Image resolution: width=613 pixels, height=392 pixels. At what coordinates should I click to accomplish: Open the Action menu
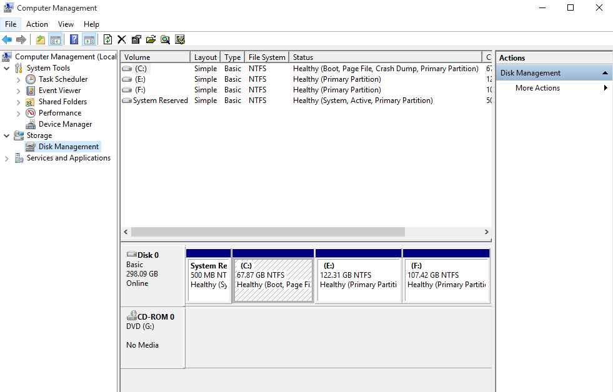[37, 24]
